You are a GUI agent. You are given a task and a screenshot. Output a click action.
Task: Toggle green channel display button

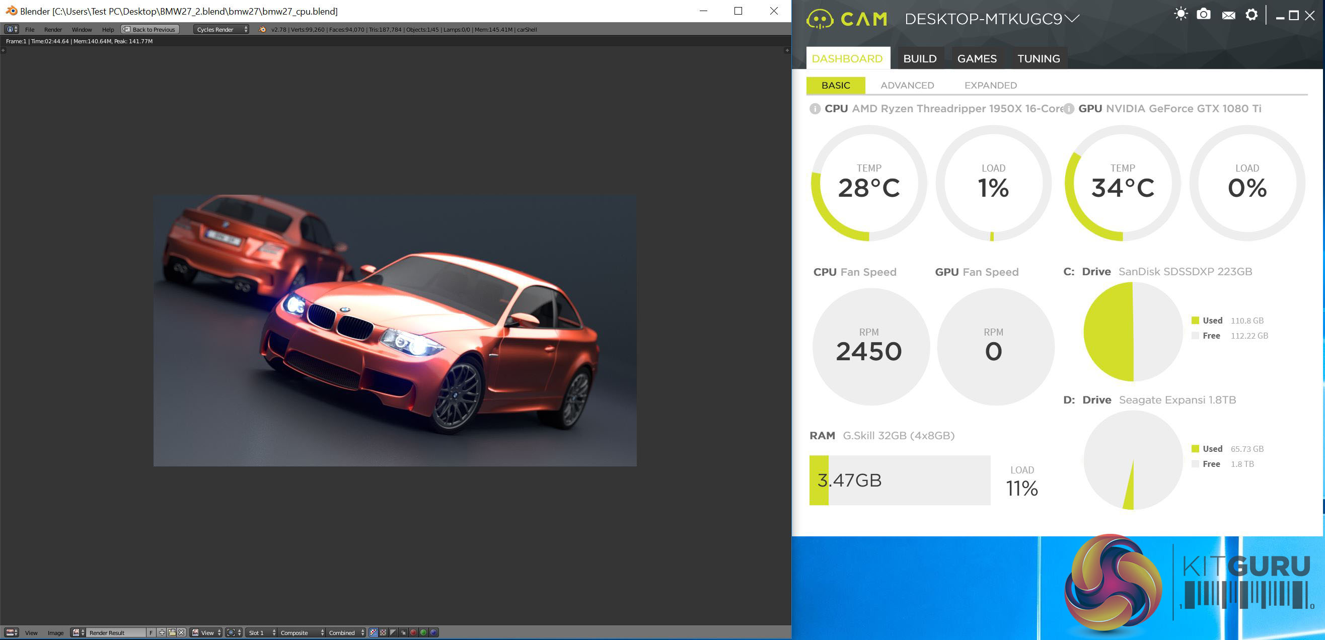[x=423, y=632]
